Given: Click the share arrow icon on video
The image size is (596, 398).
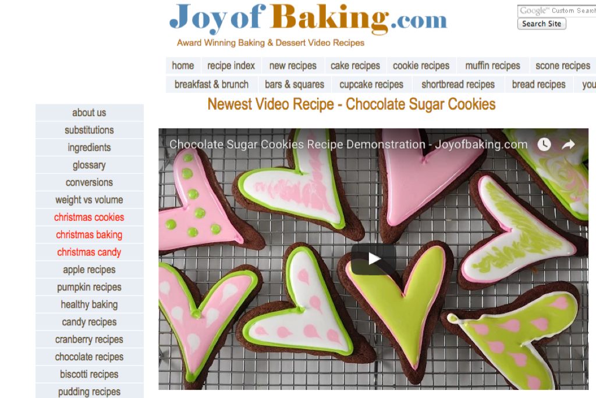Looking at the screenshot, I should 568,145.
